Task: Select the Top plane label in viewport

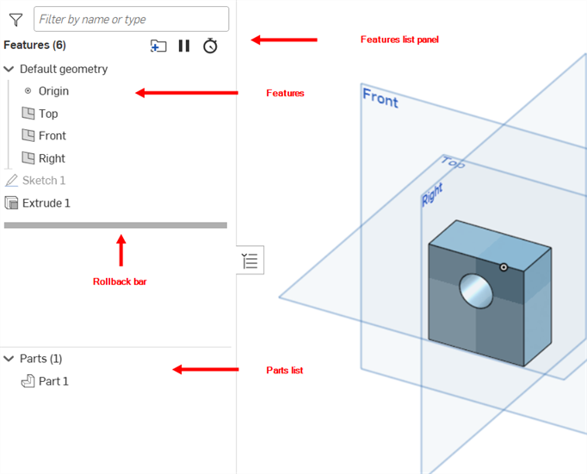Action: pos(453,162)
